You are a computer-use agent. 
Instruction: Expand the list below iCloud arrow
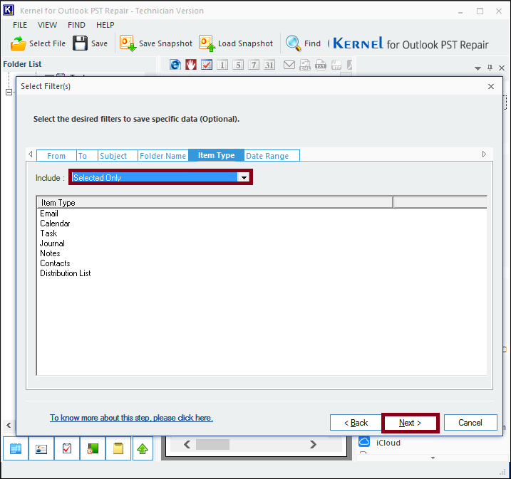[433, 458]
